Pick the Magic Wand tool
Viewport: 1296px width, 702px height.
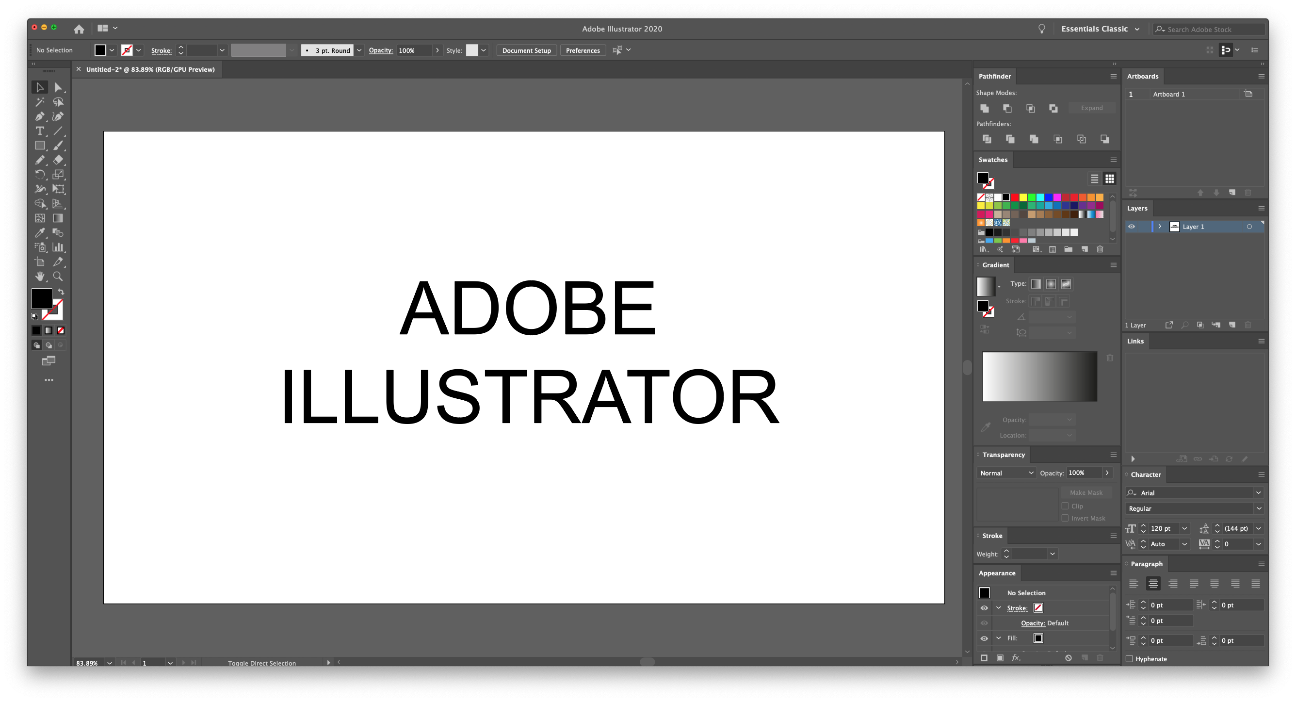40,102
